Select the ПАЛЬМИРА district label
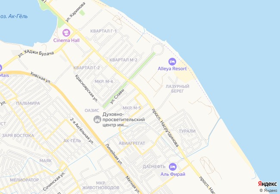 (x=28, y=103)
